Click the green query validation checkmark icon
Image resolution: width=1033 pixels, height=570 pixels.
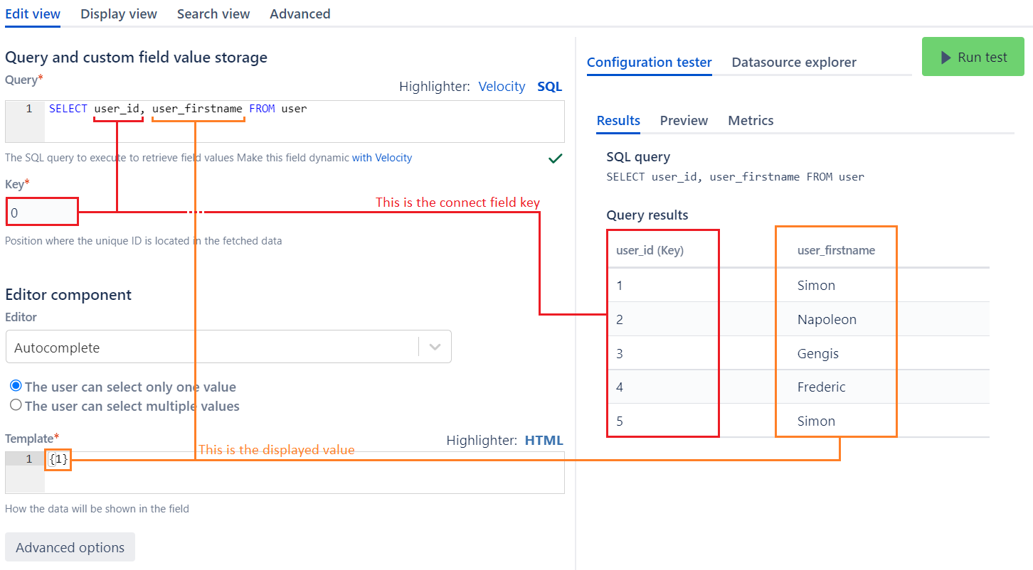click(556, 158)
